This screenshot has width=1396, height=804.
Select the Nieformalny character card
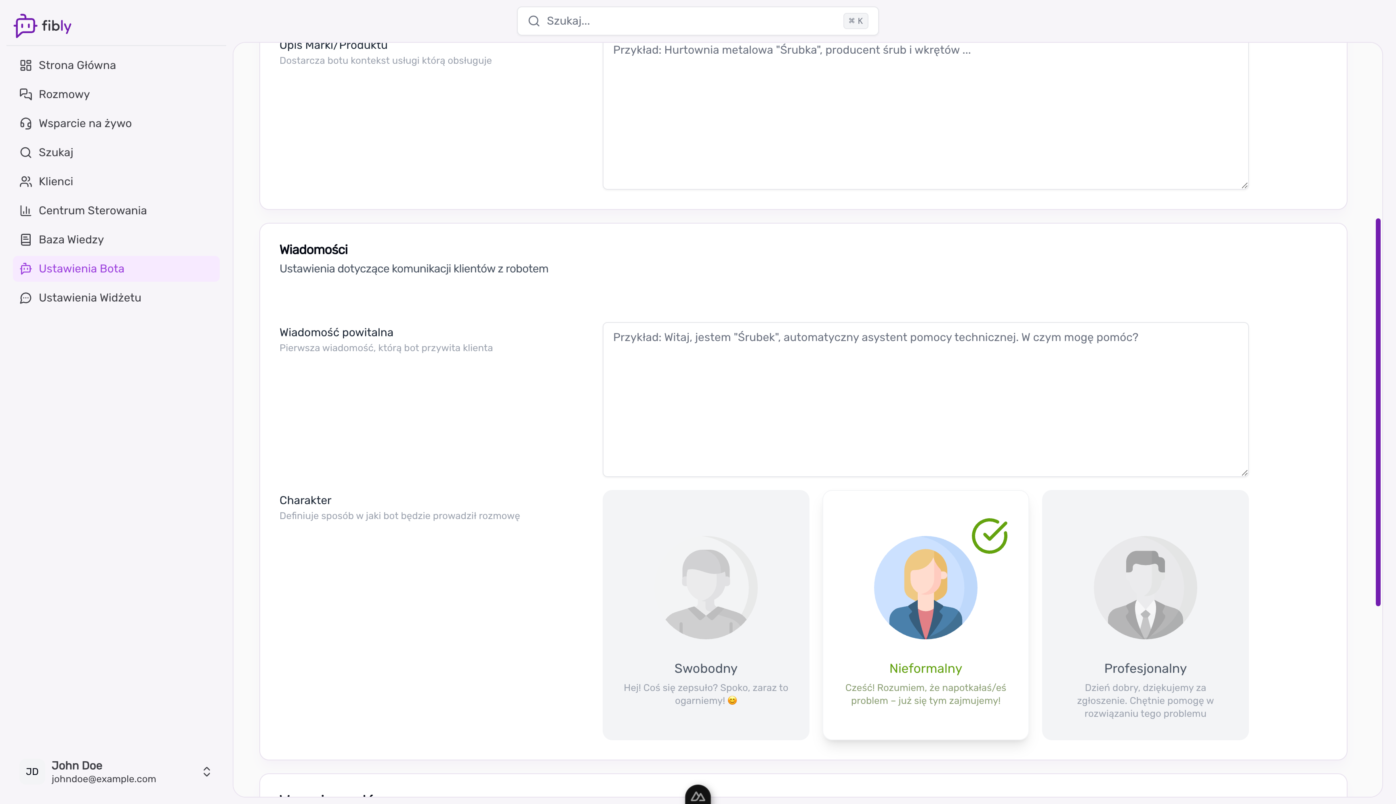pyautogui.click(x=926, y=615)
